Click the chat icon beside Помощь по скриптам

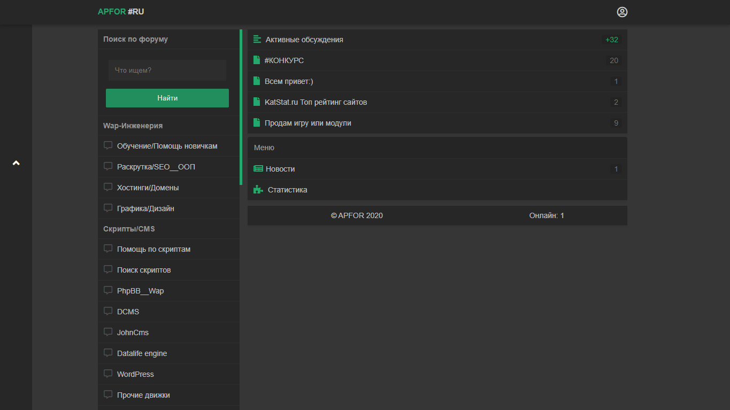click(108, 249)
